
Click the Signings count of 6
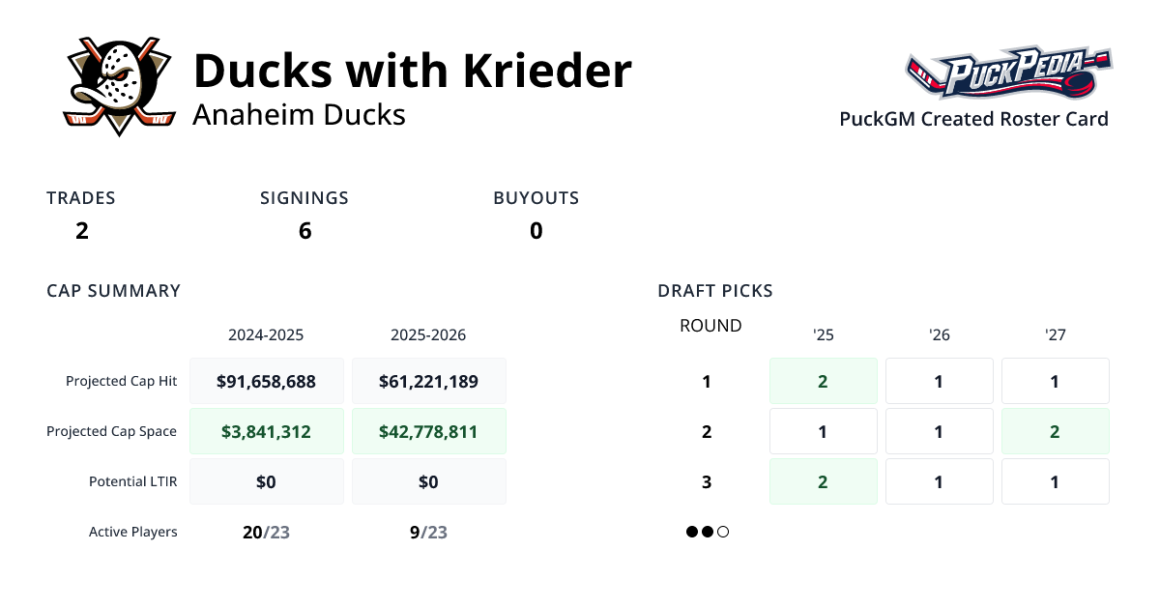coord(304,231)
